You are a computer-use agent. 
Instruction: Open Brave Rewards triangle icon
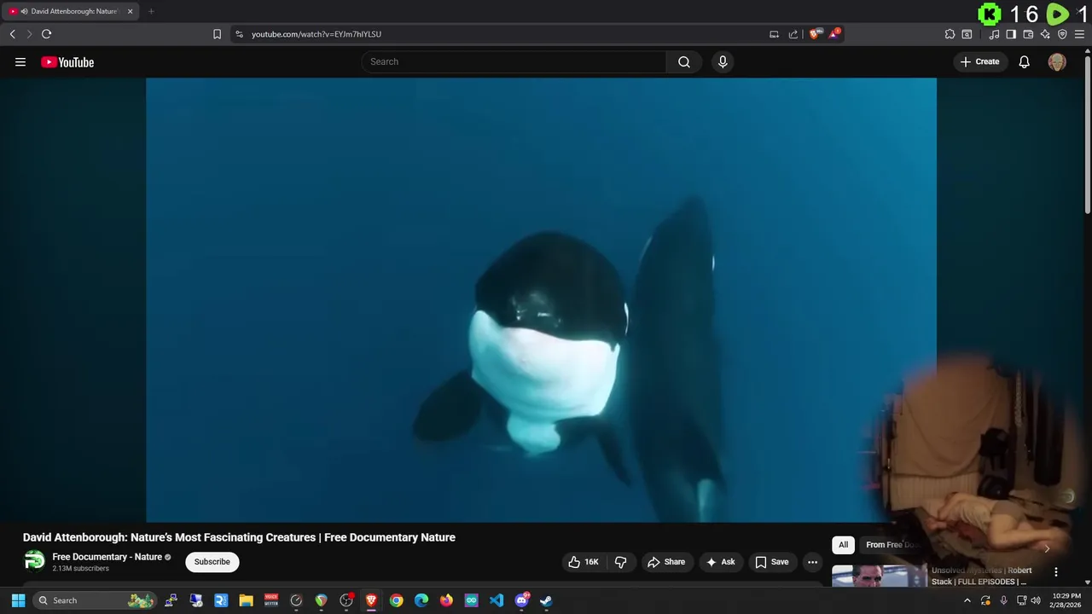[x=835, y=34]
